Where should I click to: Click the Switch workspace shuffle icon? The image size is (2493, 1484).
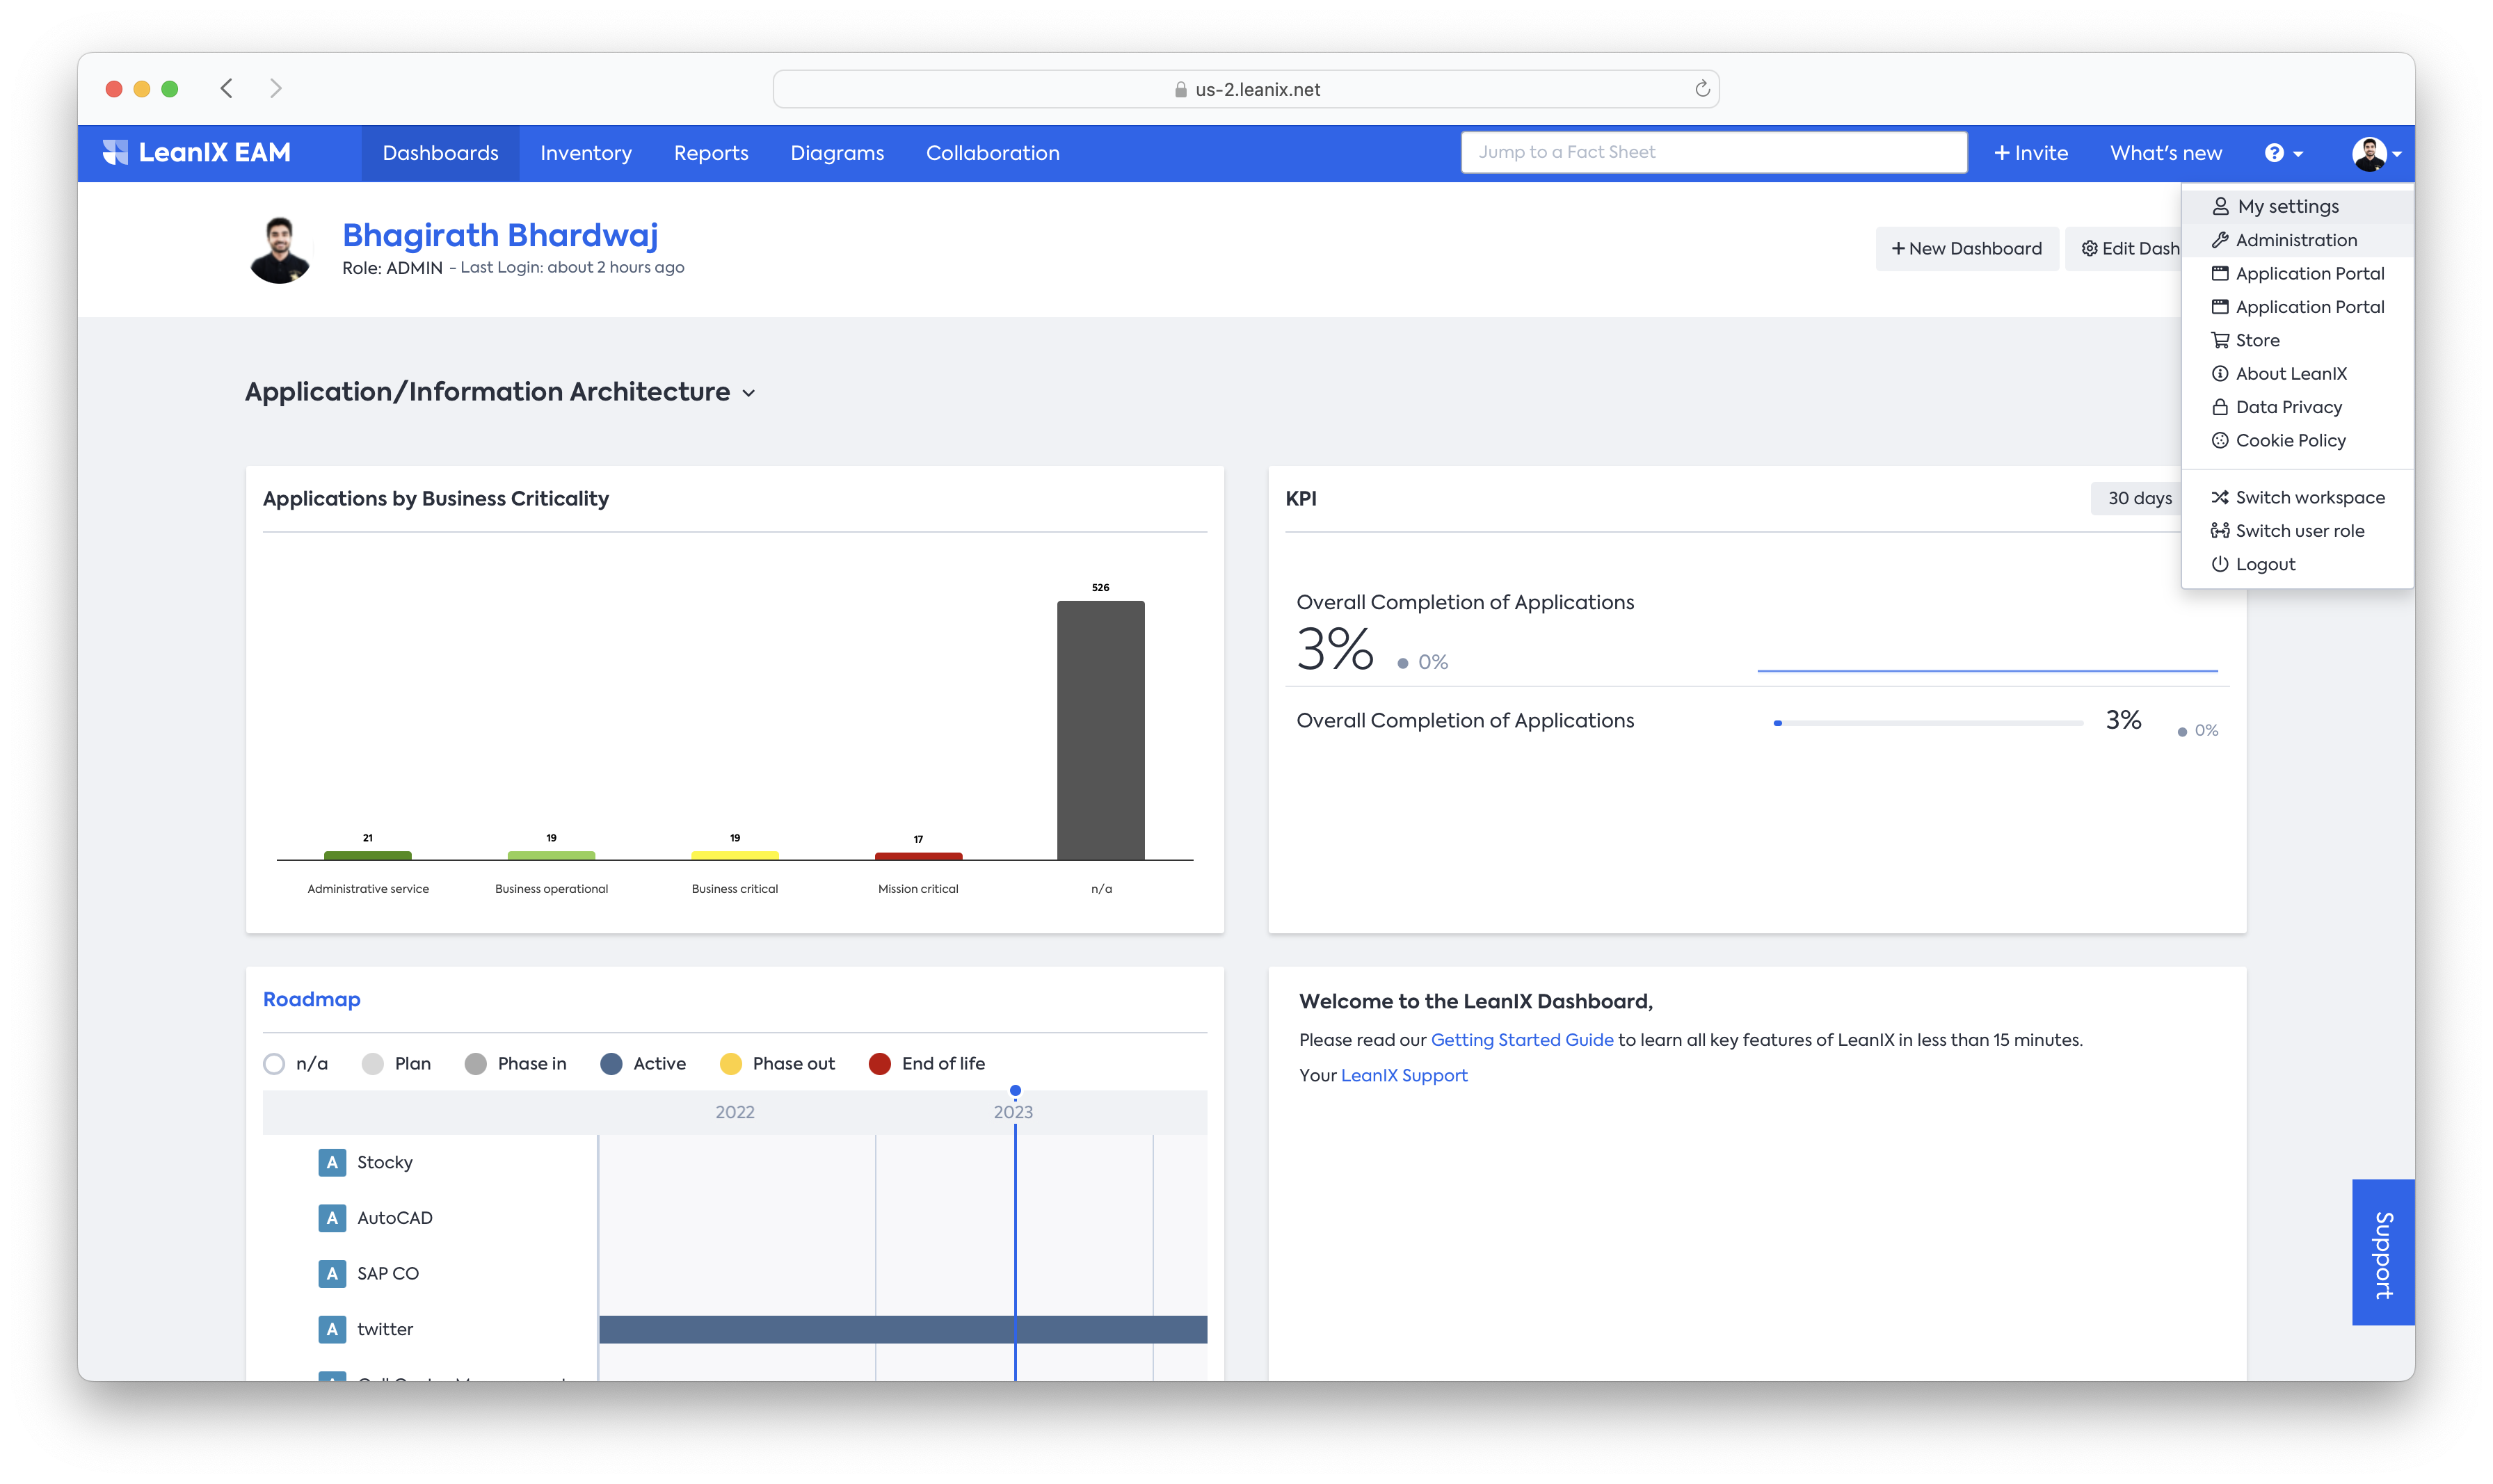click(2220, 497)
